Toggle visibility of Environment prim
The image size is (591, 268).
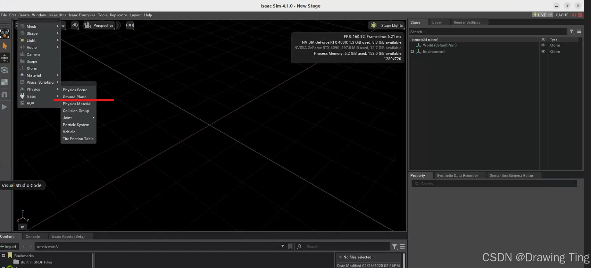(543, 51)
